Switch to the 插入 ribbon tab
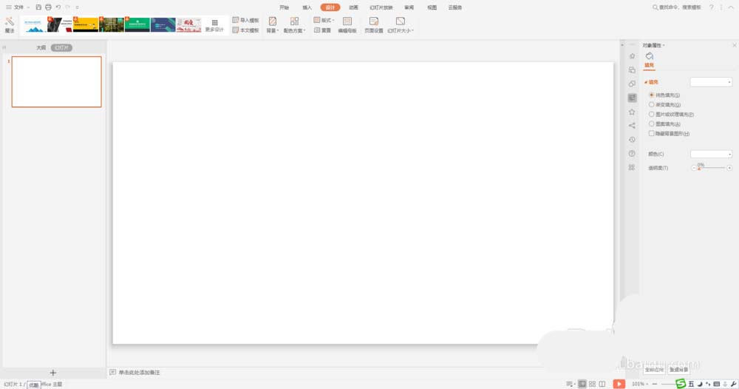 (x=307, y=7)
